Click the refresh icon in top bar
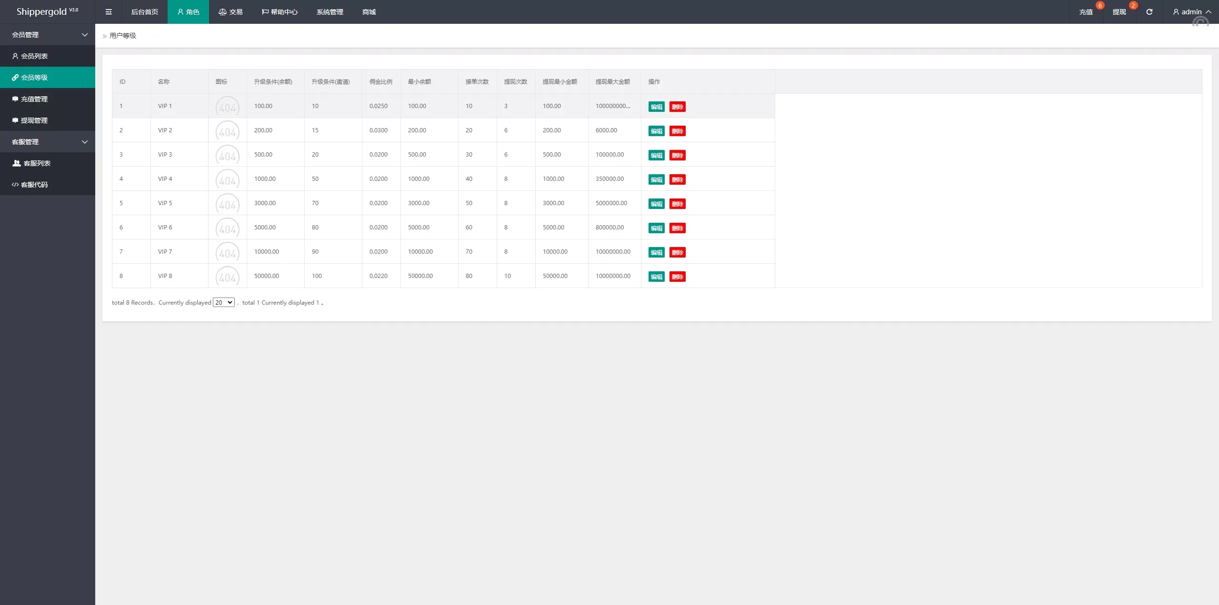This screenshot has height=605, width=1219. 1149,12
